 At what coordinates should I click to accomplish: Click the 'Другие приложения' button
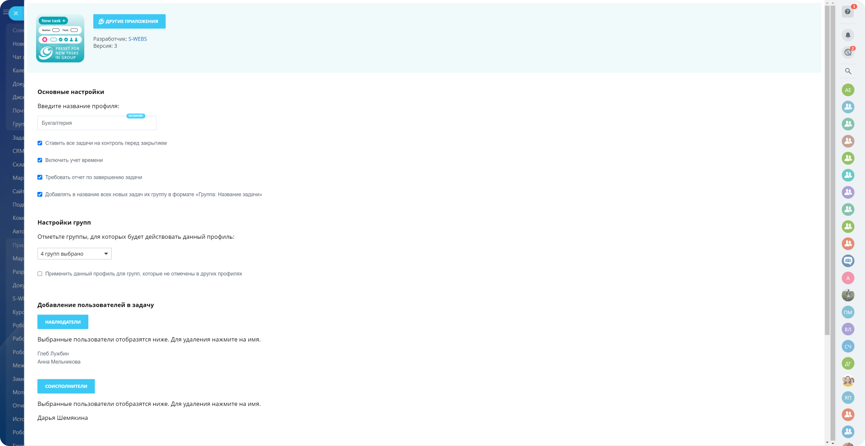tap(129, 21)
